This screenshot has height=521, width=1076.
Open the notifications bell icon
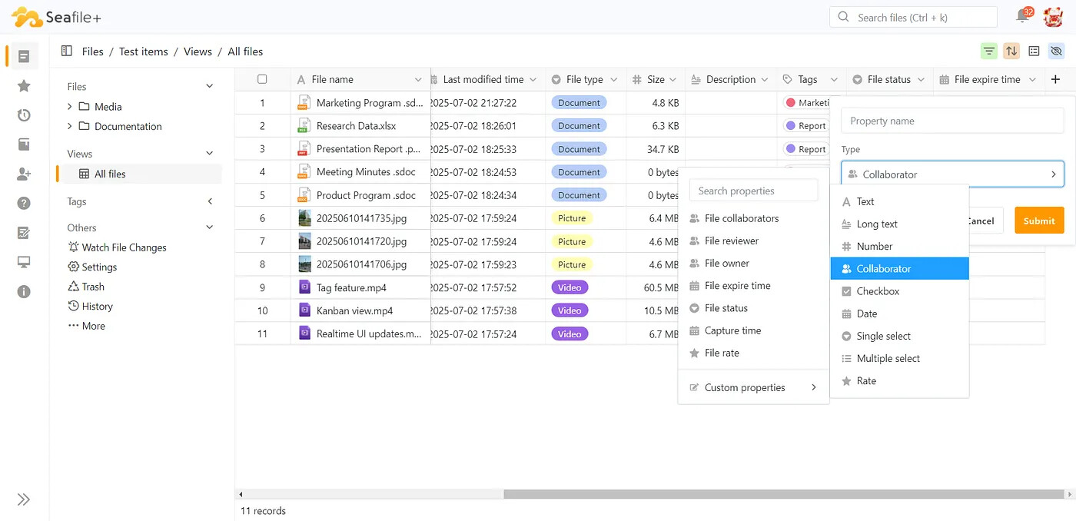[1022, 16]
